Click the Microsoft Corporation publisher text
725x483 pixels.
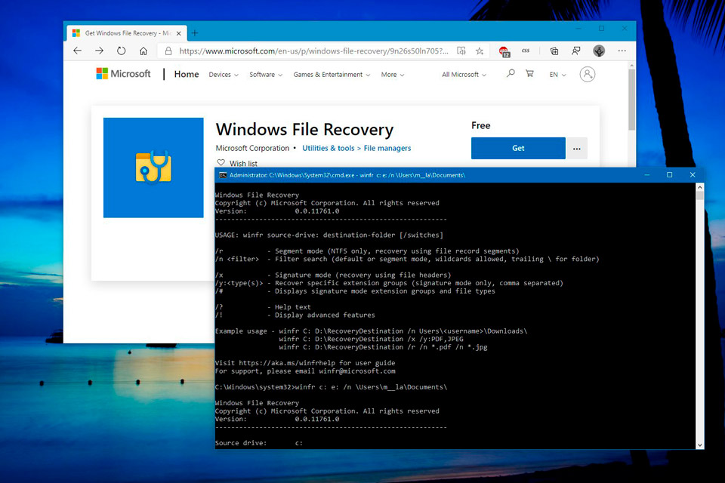(x=252, y=148)
